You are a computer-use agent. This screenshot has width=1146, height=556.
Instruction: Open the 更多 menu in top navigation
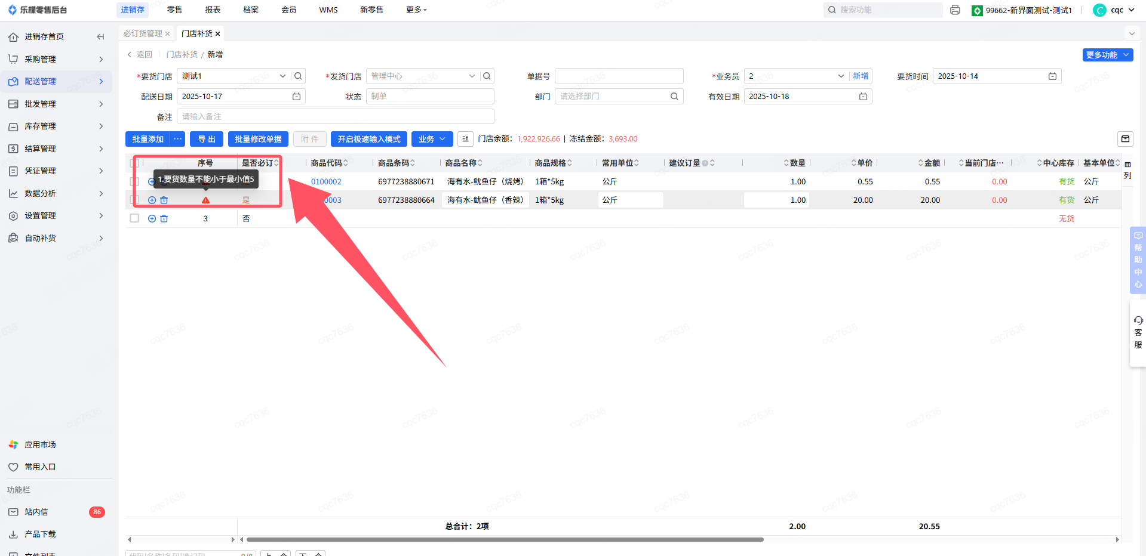coord(416,10)
